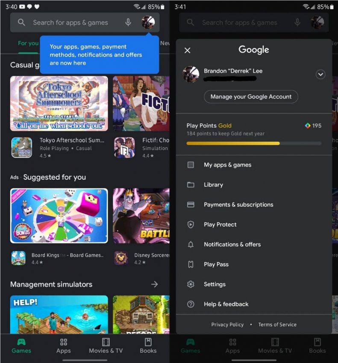Switch to the Apps bottom tab
The width and height of the screenshot is (338, 363).
63,345
